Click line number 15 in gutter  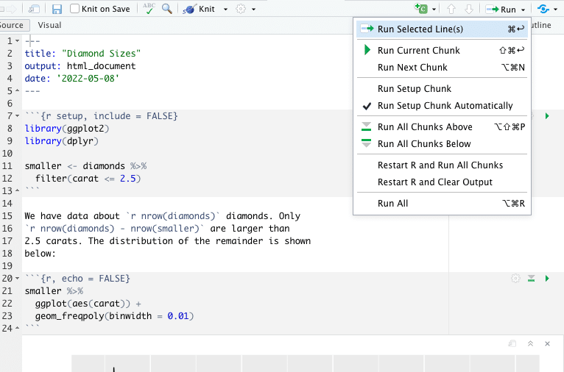(x=7, y=216)
